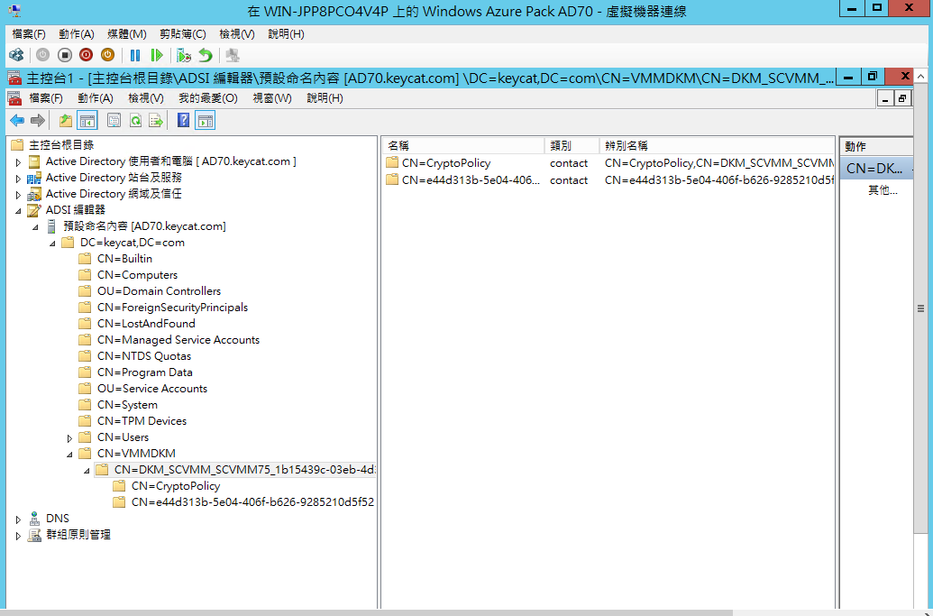Click the blue Help question mark icon

click(183, 121)
